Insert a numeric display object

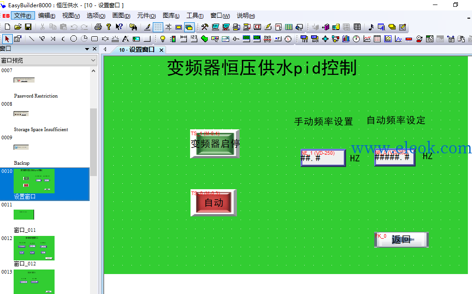246,39
